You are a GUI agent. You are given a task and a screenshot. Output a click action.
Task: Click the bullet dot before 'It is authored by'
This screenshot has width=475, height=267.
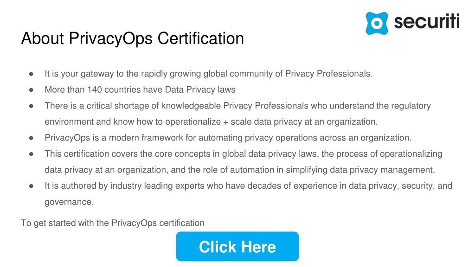31,186
